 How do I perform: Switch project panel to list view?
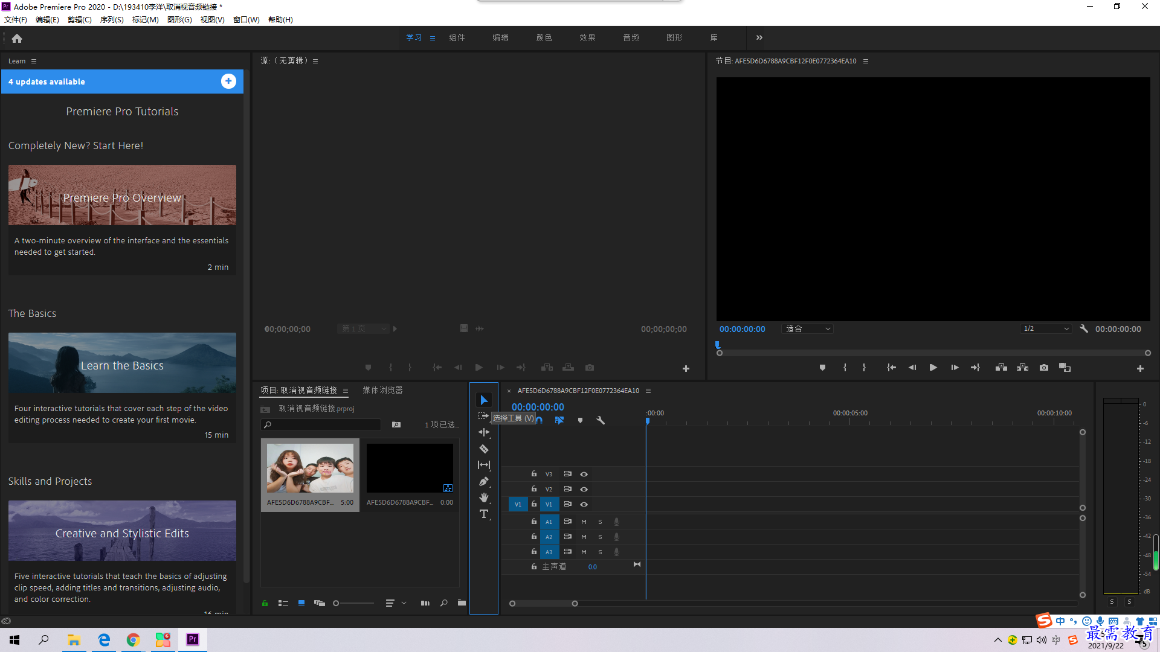283,603
